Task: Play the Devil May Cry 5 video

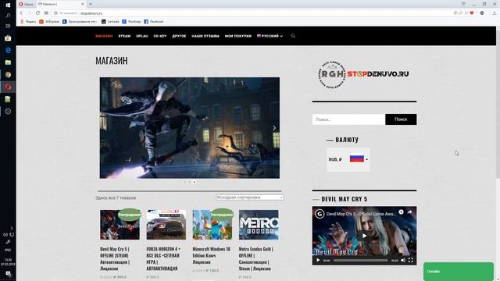Action: 364,236
